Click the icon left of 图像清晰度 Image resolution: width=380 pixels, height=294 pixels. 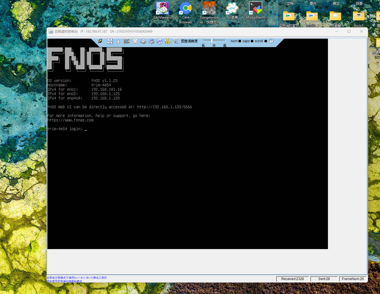coord(176,41)
